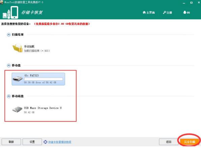
Task: Open the QQ contact option
Action: 186,12
